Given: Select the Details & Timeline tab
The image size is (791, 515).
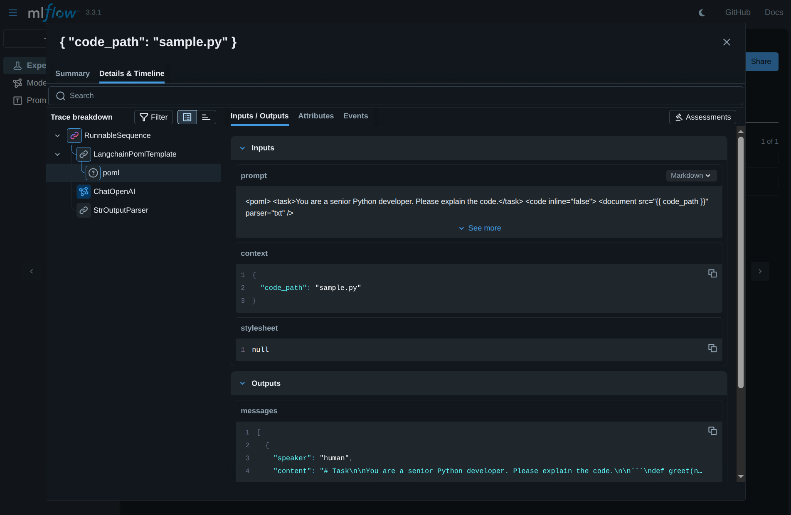Looking at the screenshot, I should coord(132,74).
